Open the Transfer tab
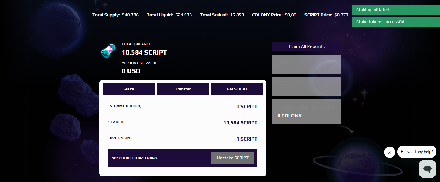The width and height of the screenshot is (440, 182). point(183,89)
